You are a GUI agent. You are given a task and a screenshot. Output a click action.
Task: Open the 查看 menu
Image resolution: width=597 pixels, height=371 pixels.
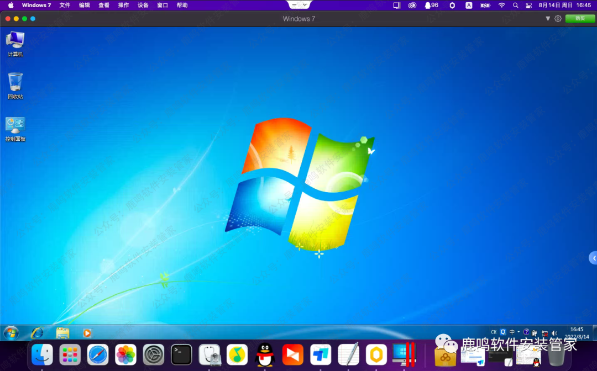coord(104,5)
